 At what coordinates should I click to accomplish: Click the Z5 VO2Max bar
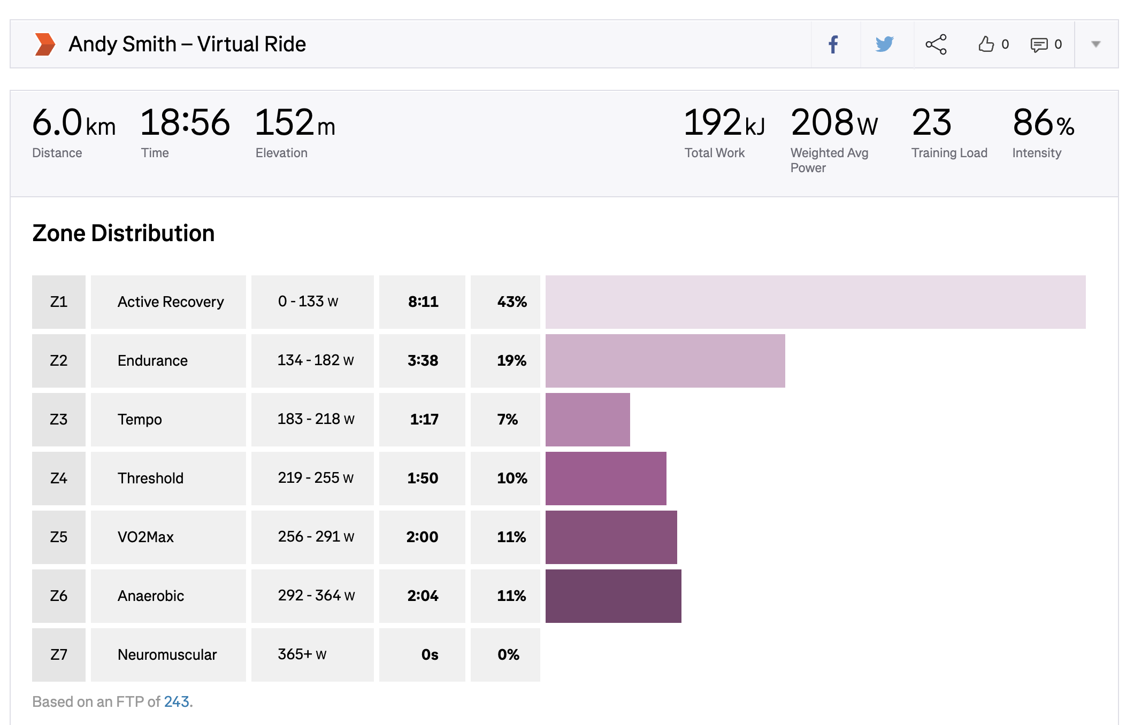click(x=611, y=537)
